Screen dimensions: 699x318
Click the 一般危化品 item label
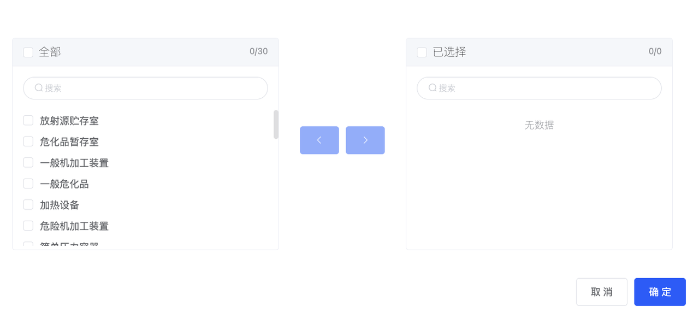click(64, 184)
